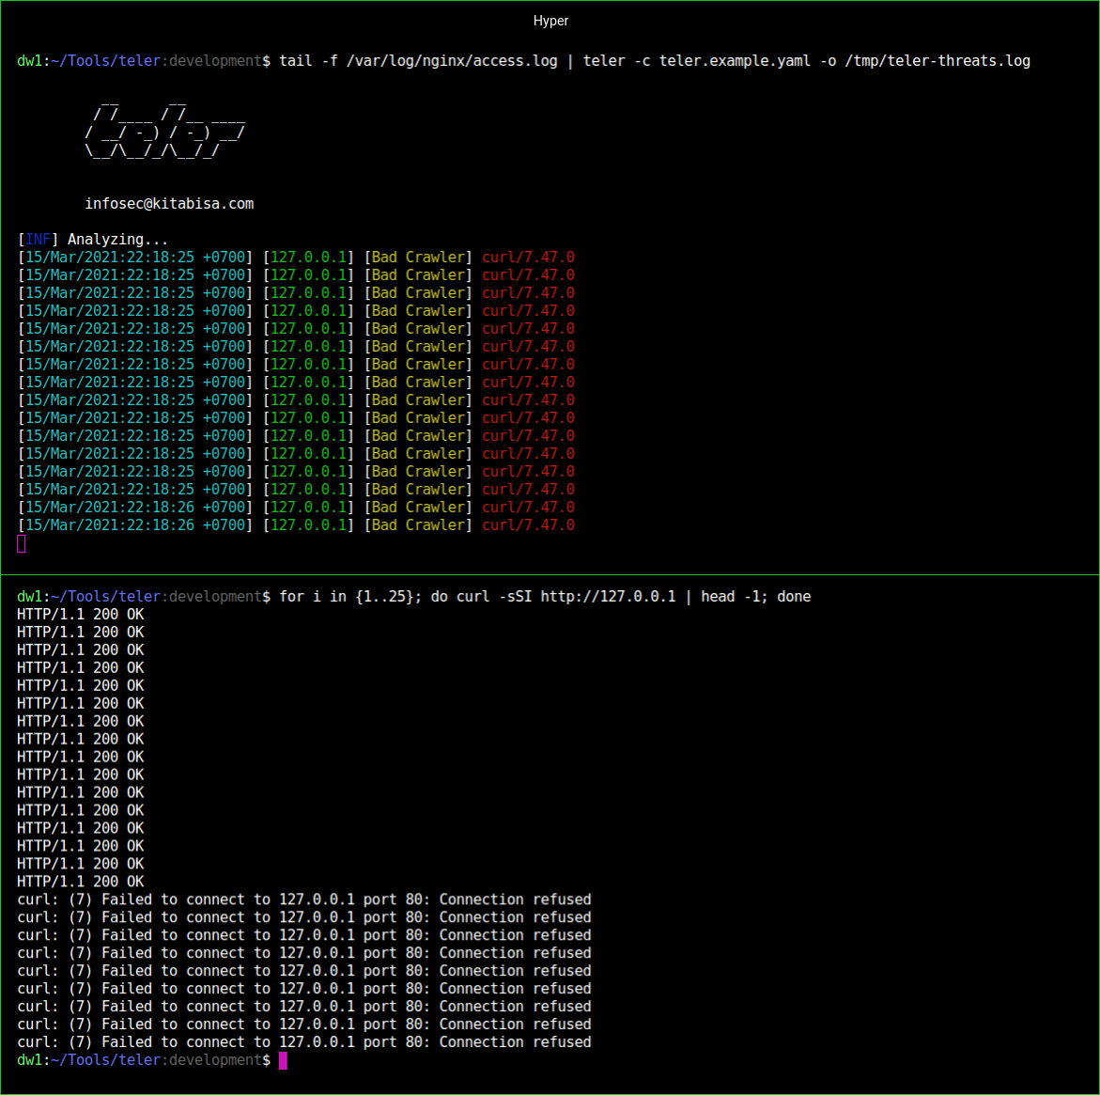
Task: Click the first Connection refused error line
Action: (x=303, y=899)
